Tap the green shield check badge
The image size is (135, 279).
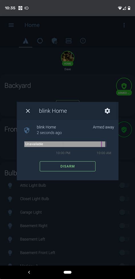click(124, 129)
